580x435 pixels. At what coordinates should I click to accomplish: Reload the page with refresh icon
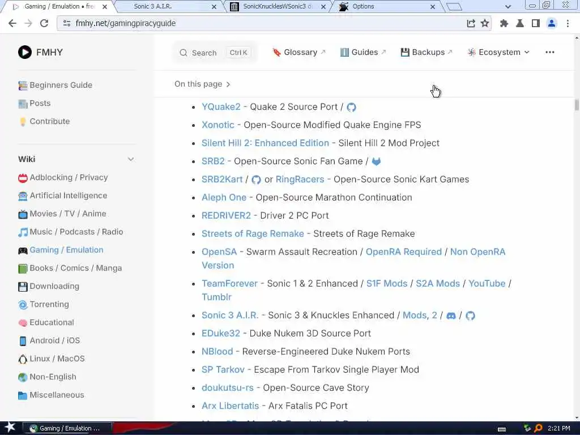44,23
